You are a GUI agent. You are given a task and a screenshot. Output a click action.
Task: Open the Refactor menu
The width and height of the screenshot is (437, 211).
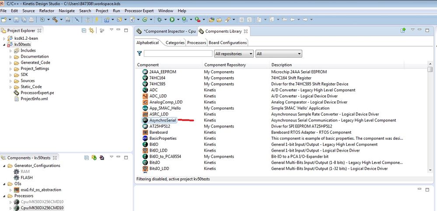[x=46, y=11]
